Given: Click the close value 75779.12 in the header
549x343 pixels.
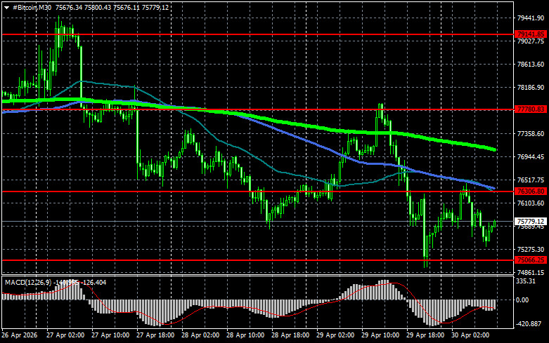Looking at the screenshot, I should pyautogui.click(x=155, y=7).
